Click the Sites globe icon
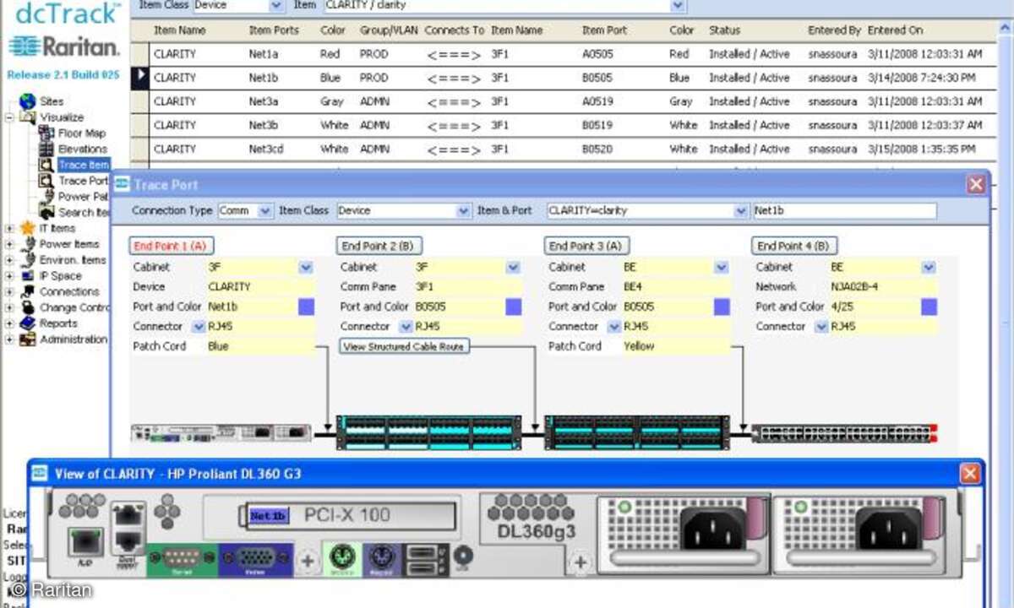Screen dimensions: 1014x608 click(27, 101)
